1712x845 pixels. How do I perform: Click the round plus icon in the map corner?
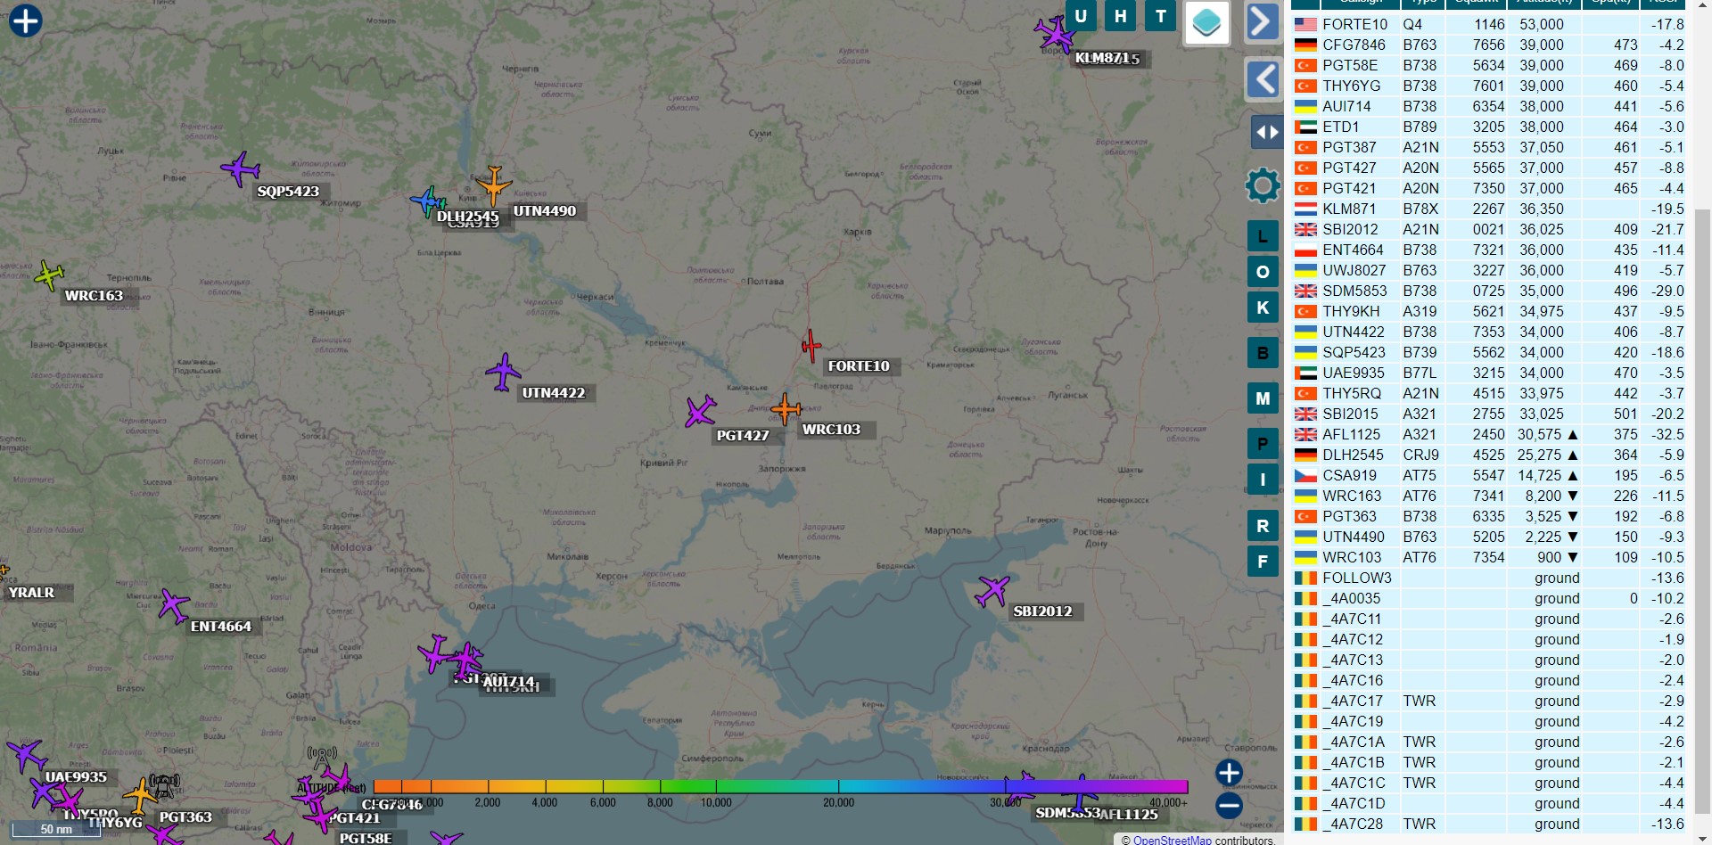(x=26, y=21)
